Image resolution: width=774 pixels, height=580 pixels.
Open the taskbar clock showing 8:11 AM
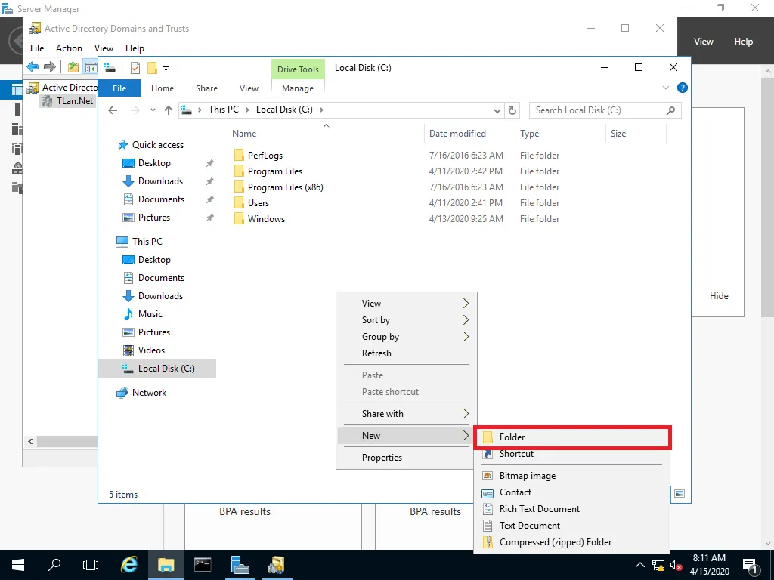coord(709,565)
